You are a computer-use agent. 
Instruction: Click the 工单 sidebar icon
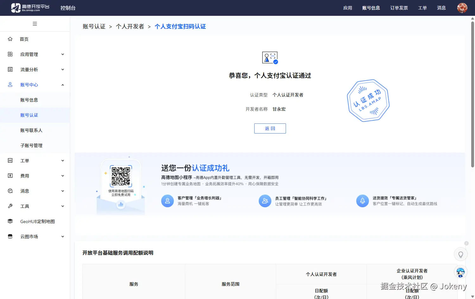coord(10,160)
